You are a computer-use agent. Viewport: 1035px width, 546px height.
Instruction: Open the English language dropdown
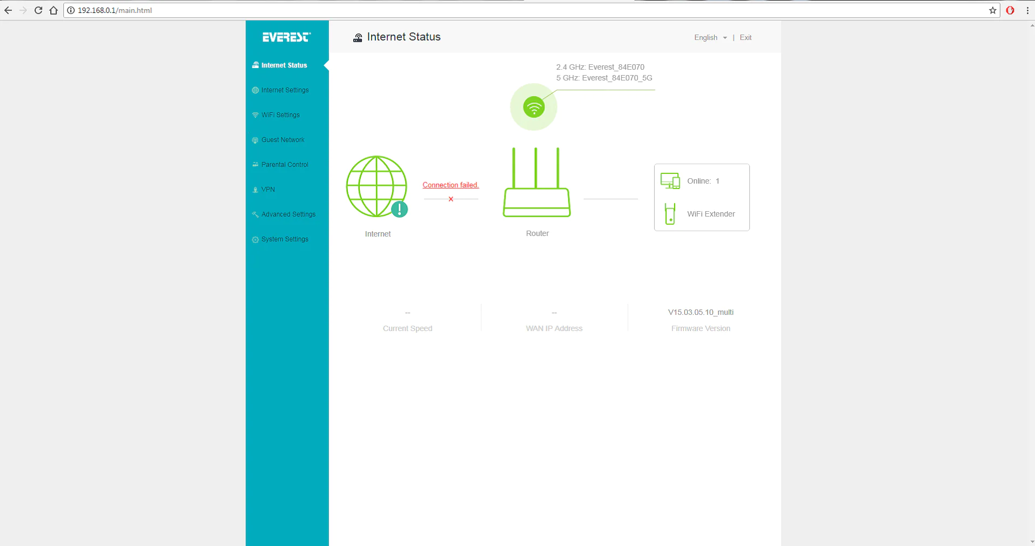(710, 37)
